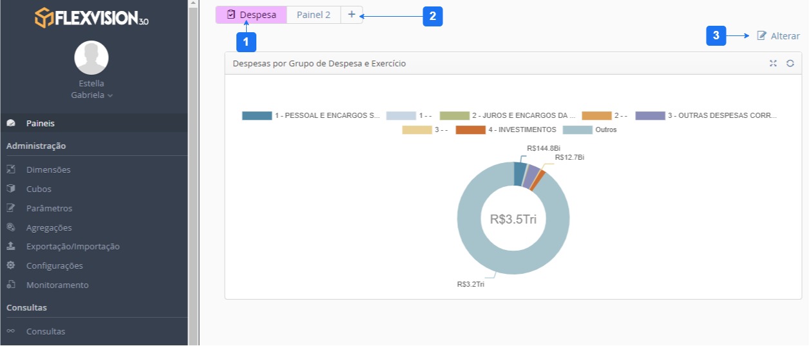Click the Exportação/Importação upload icon
This screenshot has height=346, width=809.
coord(11,246)
